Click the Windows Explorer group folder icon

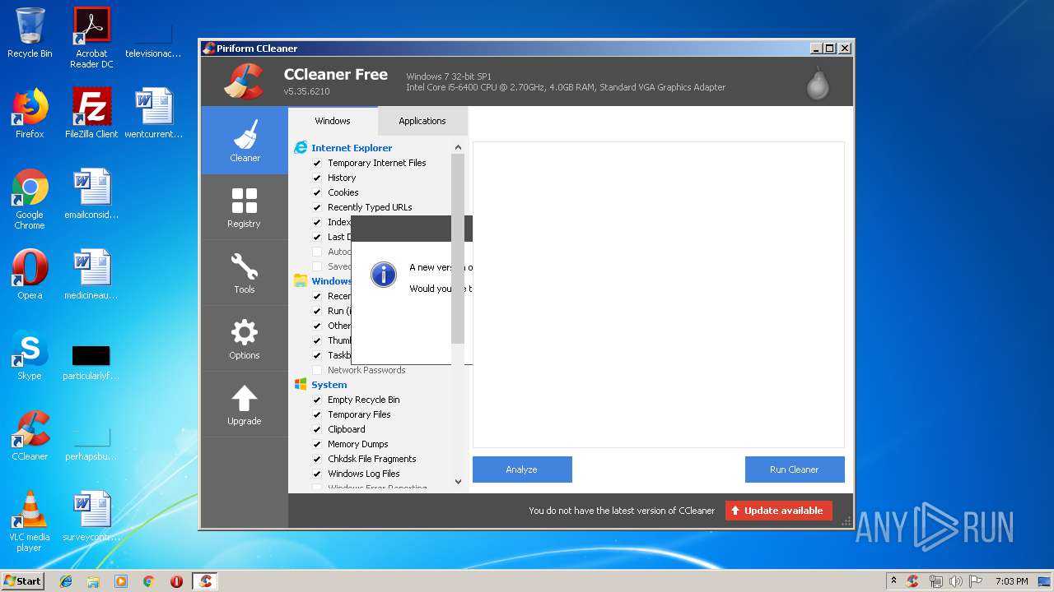tap(301, 281)
